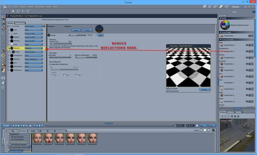
Task: Enable the Filter Simple Sub-Shaders from Tree checkbox
Action: click(42, 20)
